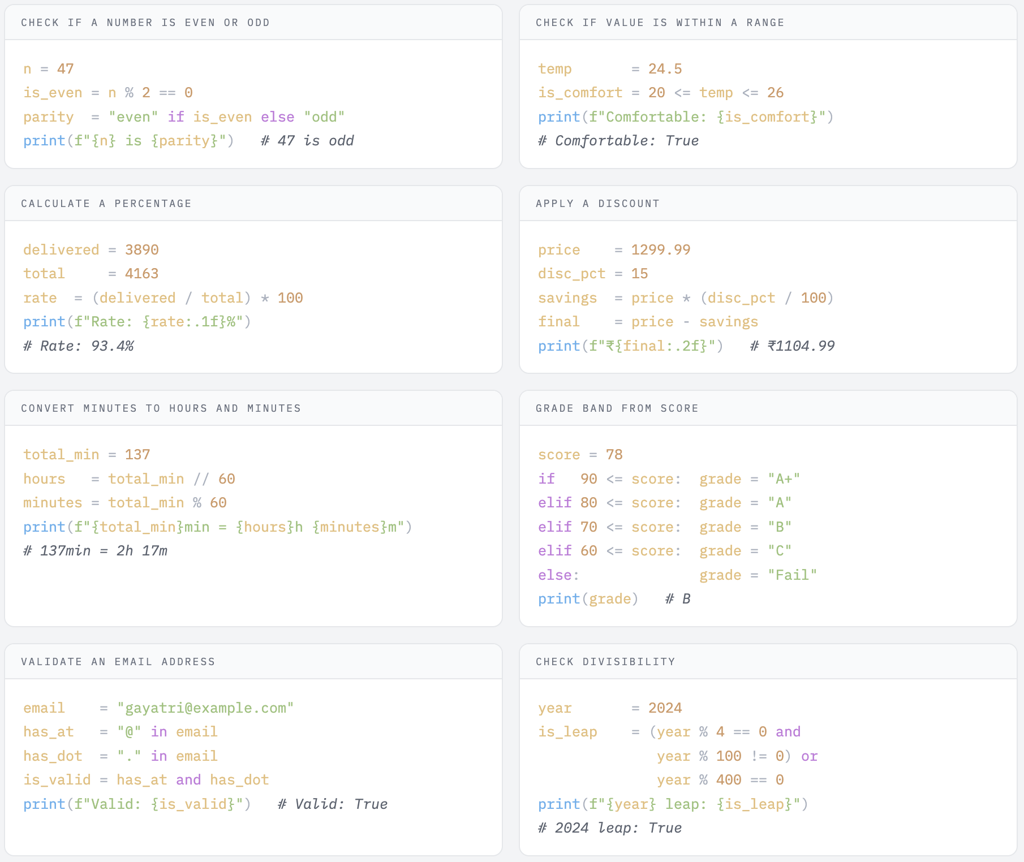The image size is (1024, 862).
Task: Select the 'Validate an email address' header
Action: coord(118,662)
